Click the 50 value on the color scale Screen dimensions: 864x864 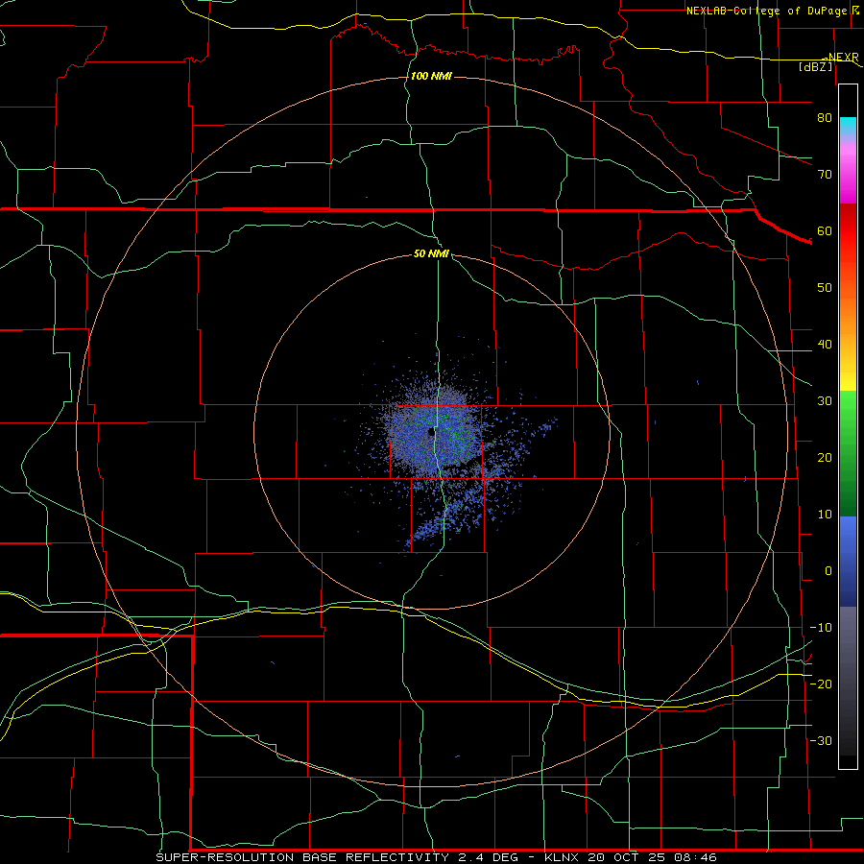(x=825, y=288)
